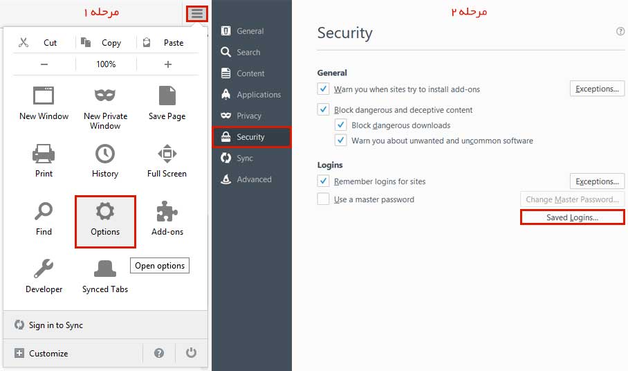Open Exceptions for add-on warnings

[x=597, y=89]
